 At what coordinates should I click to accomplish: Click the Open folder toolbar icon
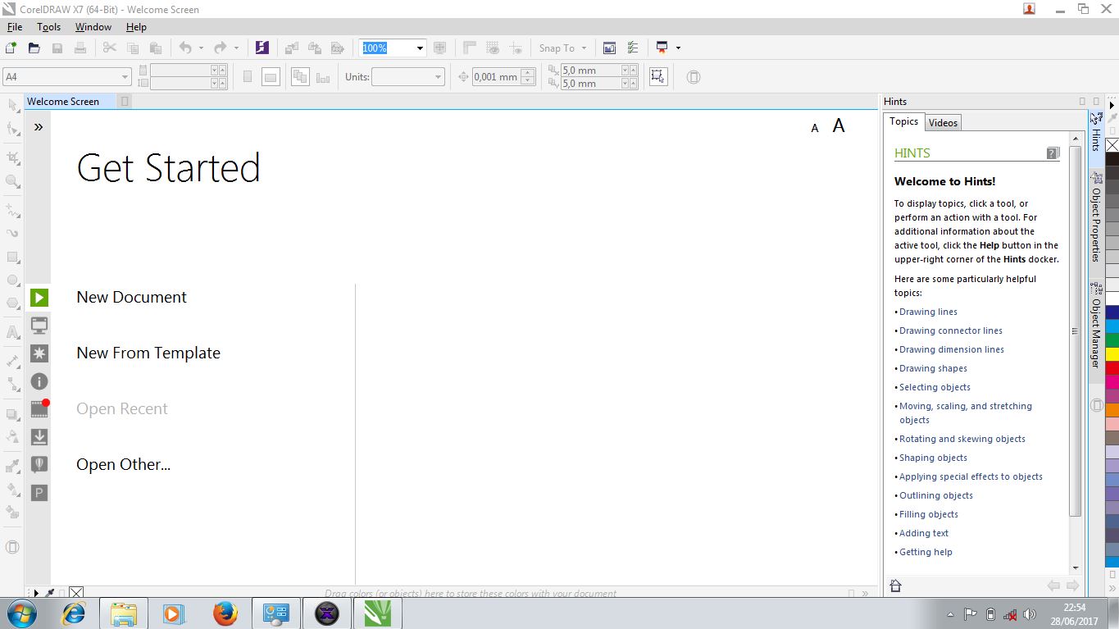coord(34,48)
